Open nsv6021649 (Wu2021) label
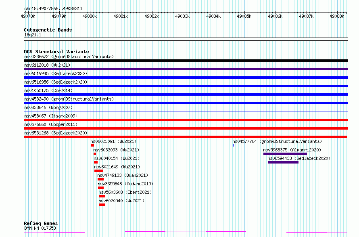 tap(117, 167)
